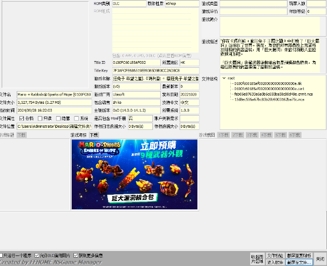Click the 游戏版本 field showing (v0)
Image resolution: width=327 pixels, height=266 pixels.
tap(136, 87)
